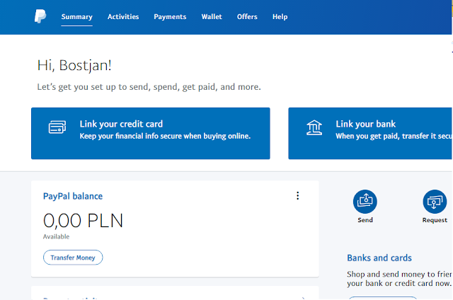The image size is (453, 300).
Task: Click the Available label under balance
Action: 56,236
